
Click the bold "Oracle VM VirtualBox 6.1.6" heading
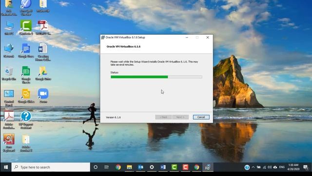[x=123, y=46]
